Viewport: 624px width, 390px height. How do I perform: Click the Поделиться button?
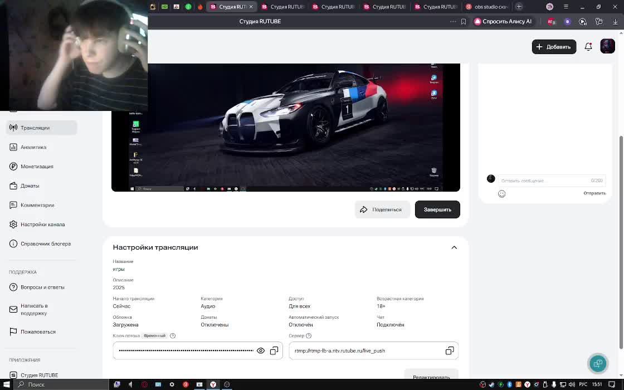point(382,209)
